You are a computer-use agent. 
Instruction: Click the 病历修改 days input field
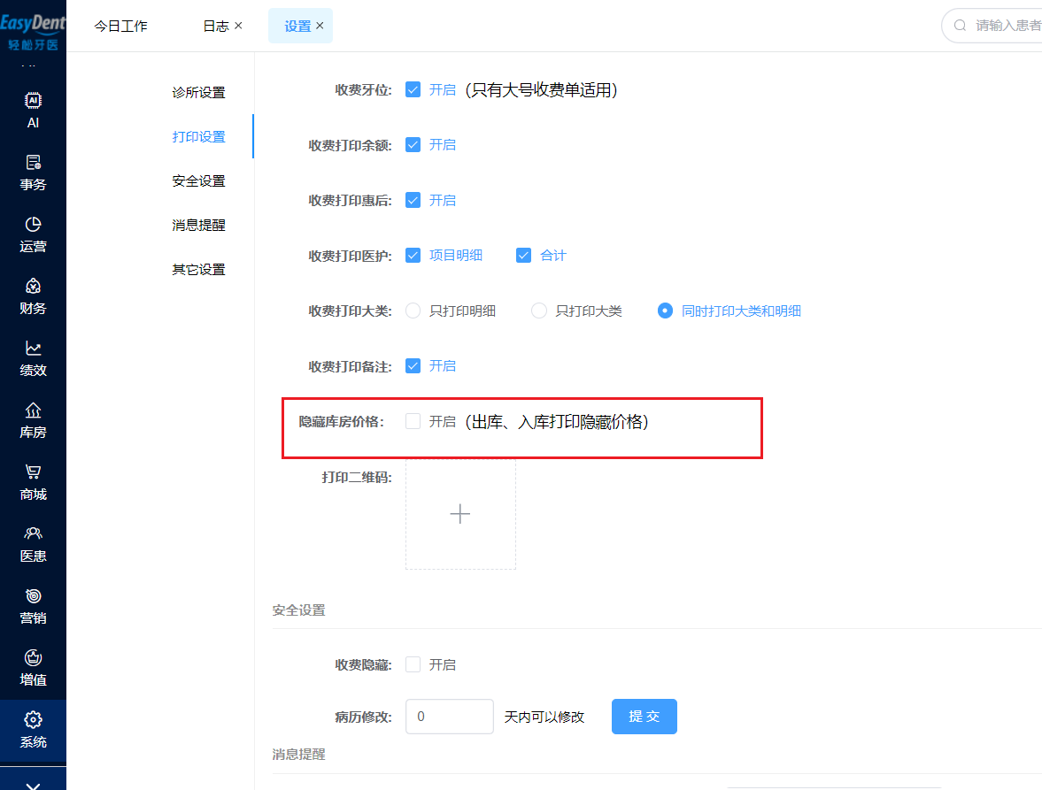[449, 717]
